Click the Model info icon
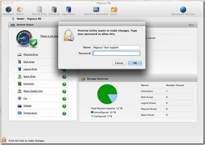Screen dimensions: 205x145 tap(13, 19)
